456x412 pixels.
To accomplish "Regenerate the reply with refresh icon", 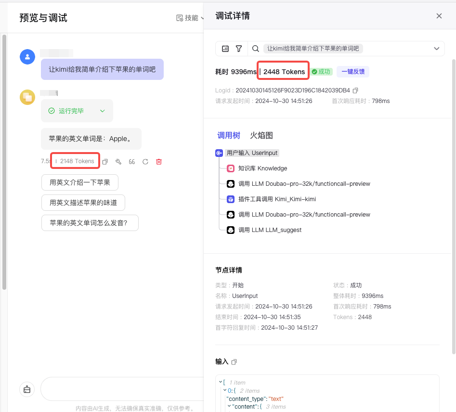I will pos(145,162).
